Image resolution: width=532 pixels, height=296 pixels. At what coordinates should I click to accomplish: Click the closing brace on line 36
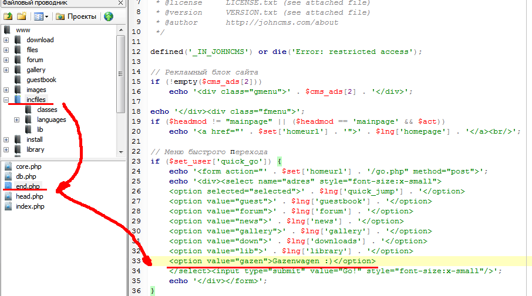(x=153, y=291)
